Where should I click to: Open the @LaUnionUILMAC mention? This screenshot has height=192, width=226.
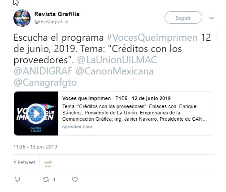117,60
